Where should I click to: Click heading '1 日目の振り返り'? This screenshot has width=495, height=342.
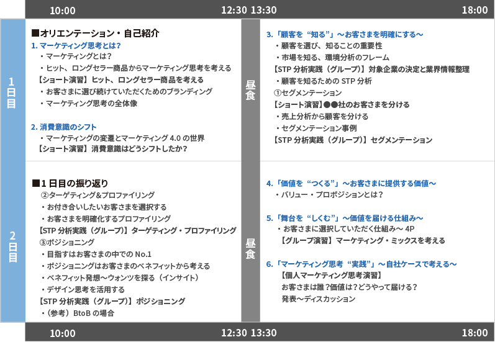(70, 183)
